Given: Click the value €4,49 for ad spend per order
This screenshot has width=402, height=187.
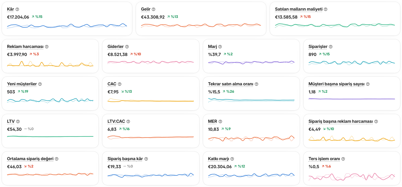Looking at the screenshot, I should point(314,129).
